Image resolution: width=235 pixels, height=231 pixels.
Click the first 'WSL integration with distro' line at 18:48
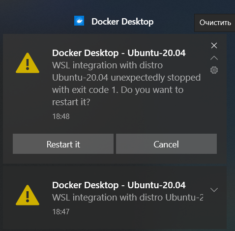point(107,65)
